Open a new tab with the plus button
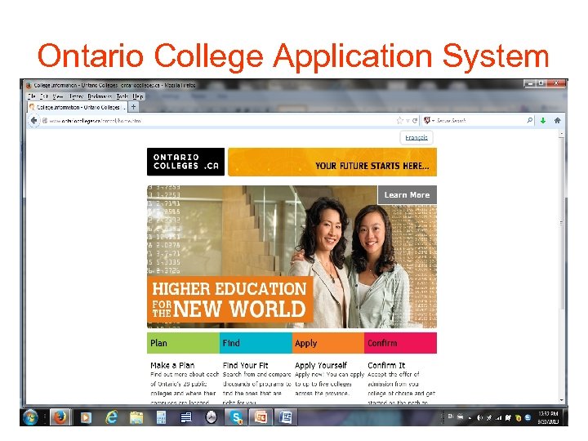Screen dimensions: 588x441 coord(133,107)
